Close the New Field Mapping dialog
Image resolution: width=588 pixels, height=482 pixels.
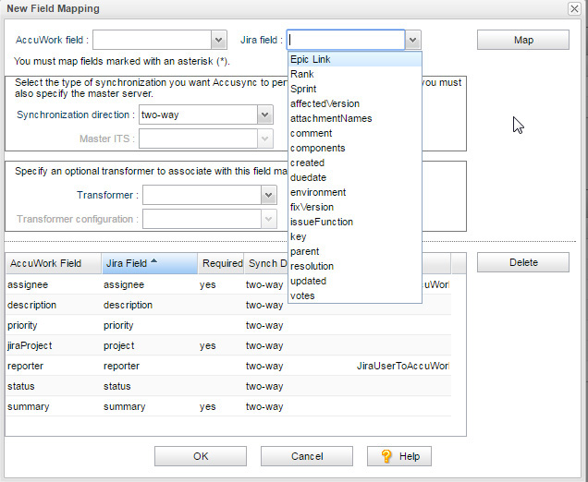click(x=574, y=8)
